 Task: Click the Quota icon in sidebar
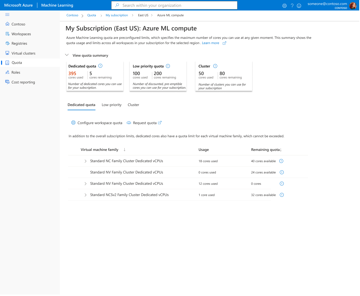pos(7,63)
